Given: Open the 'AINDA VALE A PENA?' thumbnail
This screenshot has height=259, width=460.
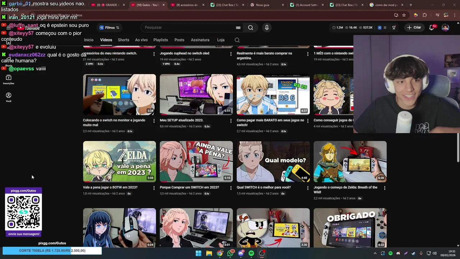Looking at the screenshot, I should tap(196, 162).
